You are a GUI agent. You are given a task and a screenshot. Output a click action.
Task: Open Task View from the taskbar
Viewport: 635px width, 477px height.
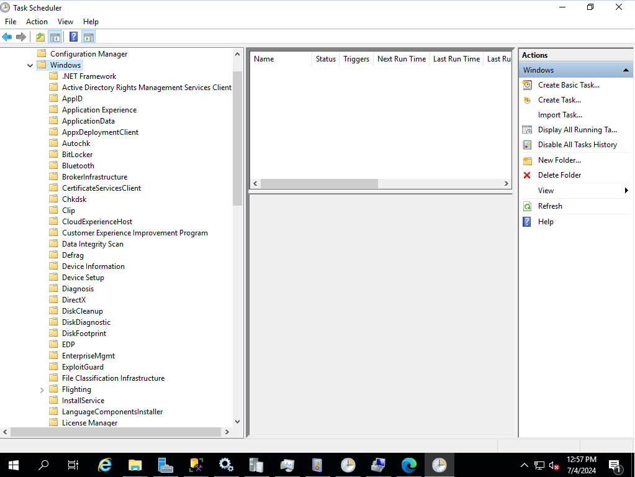click(73, 465)
